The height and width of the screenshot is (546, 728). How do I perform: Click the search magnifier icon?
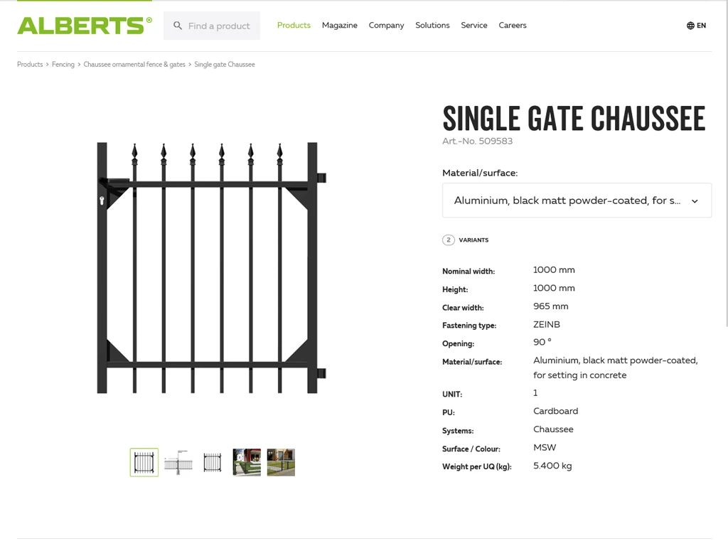click(178, 26)
